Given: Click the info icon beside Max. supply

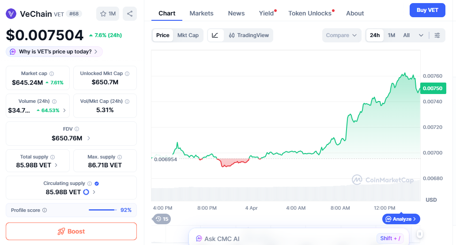Looking at the screenshot, I should coord(120,157).
